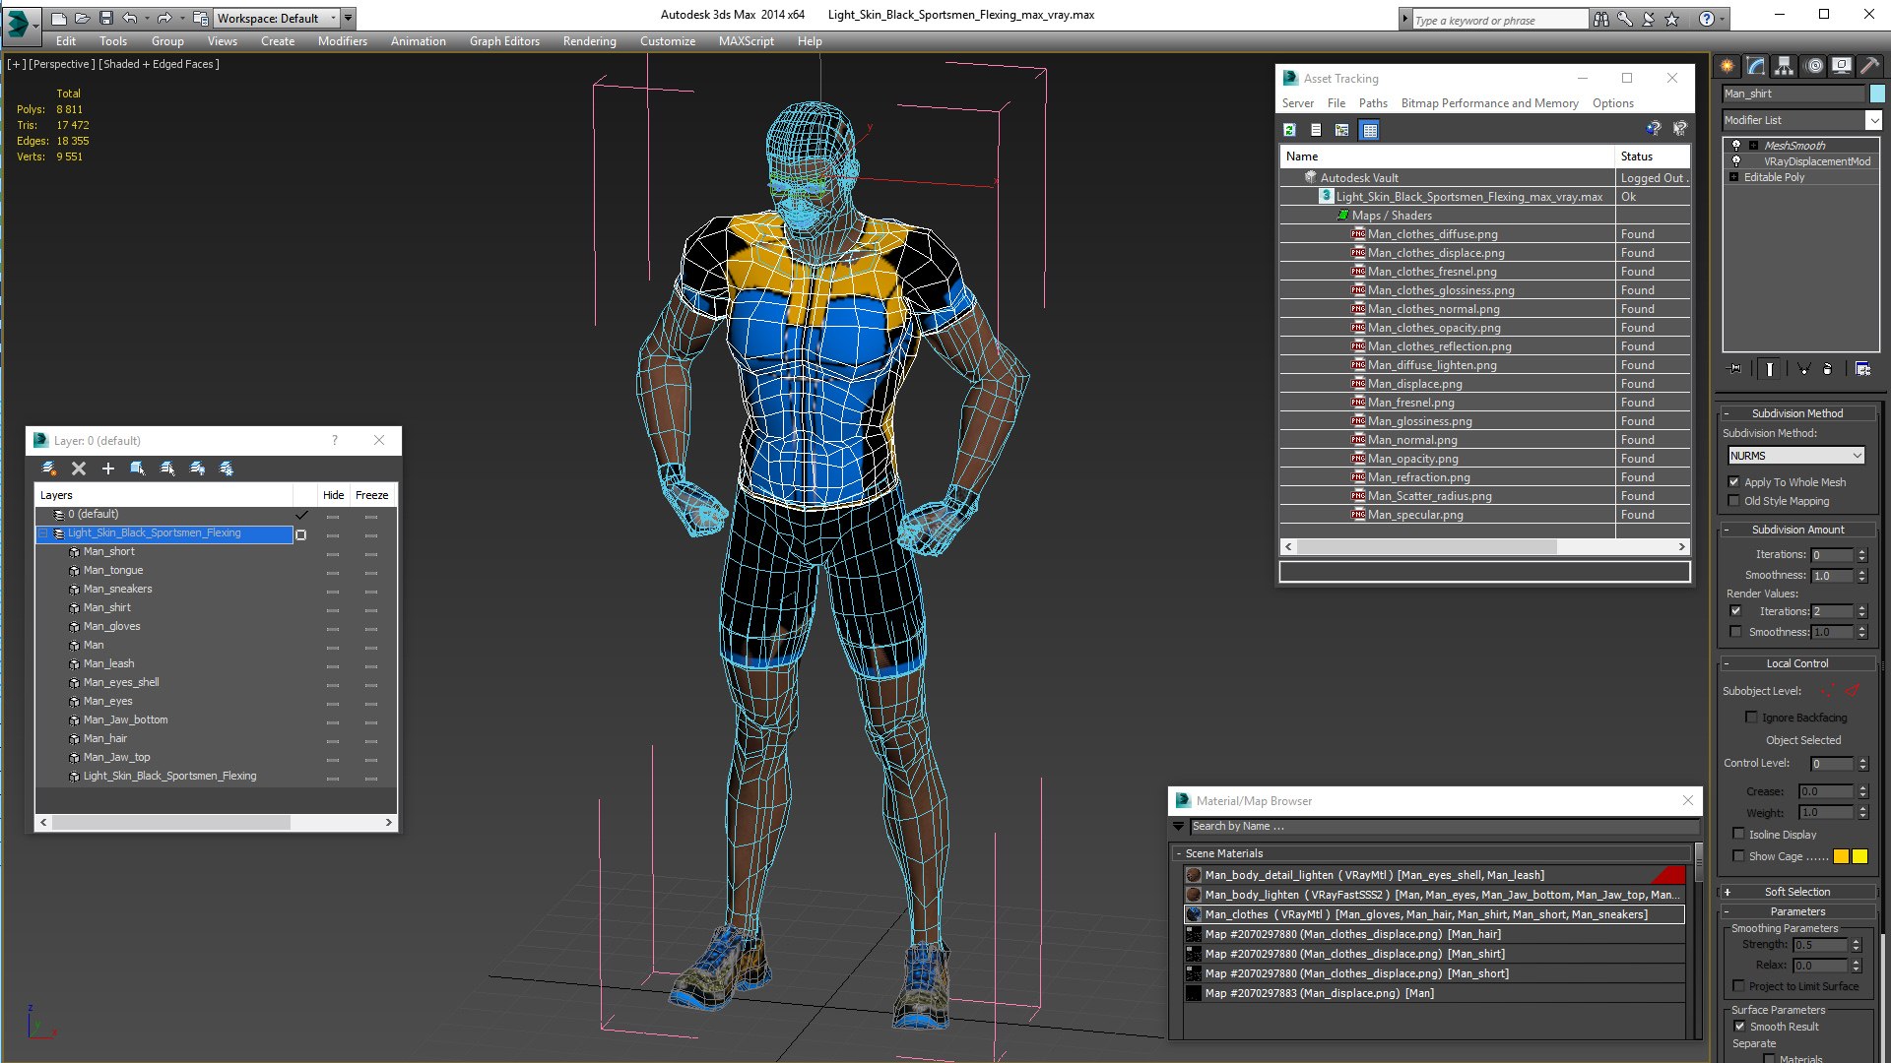Open the Utilities hammer panel tab
1891x1063 pixels.
point(1869,66)
